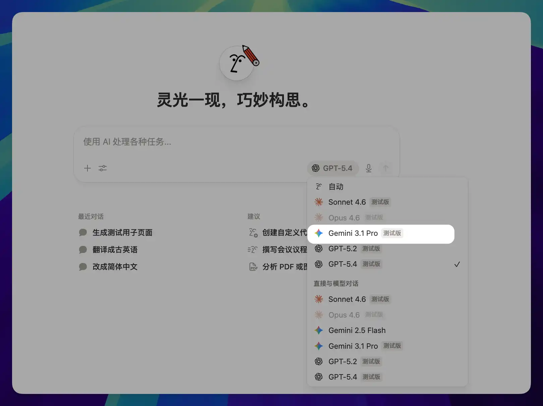The height and width of the screenshot is (406, 543).
Task: Click the send arrow button
Action: (386, 168)
